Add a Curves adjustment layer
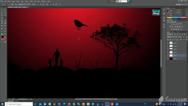Image resolution: width=188 pixels, height=106 pixels. click(x=176, y=24)
